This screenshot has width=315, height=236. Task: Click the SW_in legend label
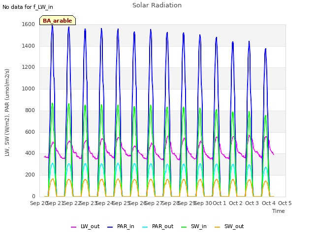199,227
